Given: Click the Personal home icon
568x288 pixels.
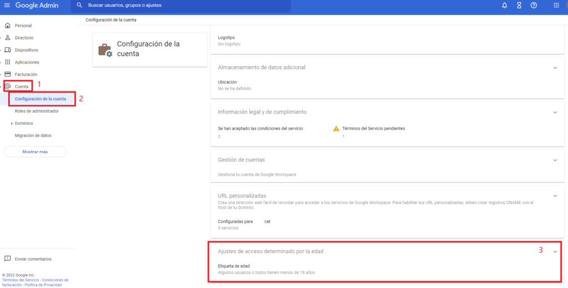Looking at the screenshot, I should pos(7,26).
